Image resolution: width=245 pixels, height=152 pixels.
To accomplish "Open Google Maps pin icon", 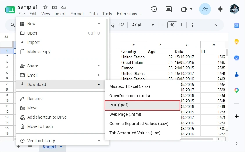I will pyautogui.click(x=237, y=91).
